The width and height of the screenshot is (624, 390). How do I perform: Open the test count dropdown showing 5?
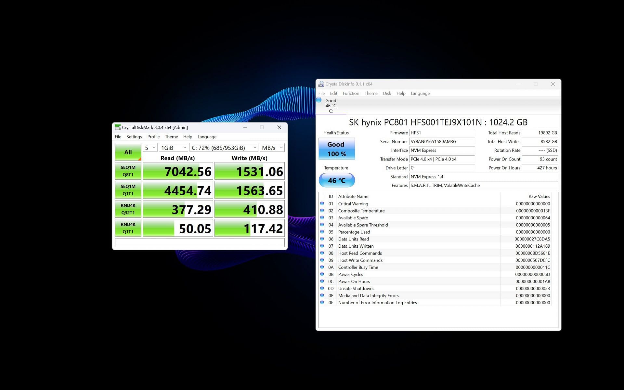[x=150, y=148]
